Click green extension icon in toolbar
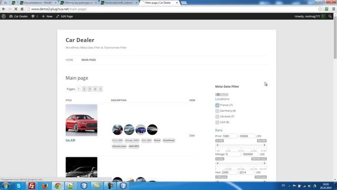 pos(326,9)
